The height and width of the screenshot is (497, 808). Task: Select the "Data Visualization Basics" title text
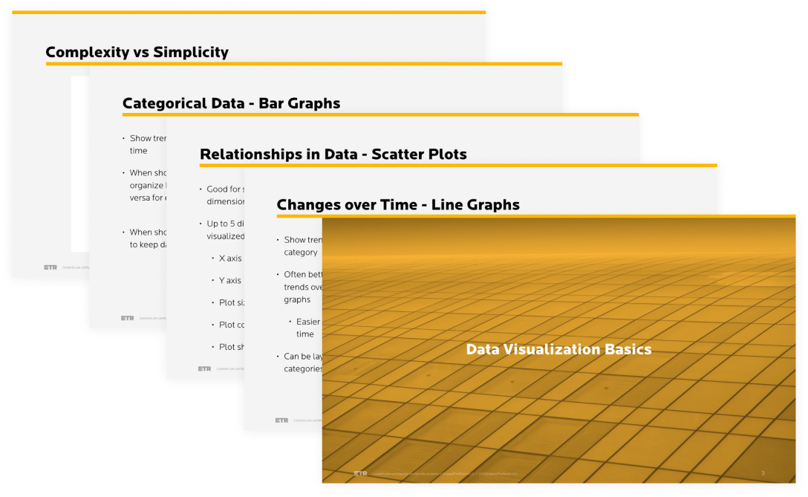[x=558, y=349]
